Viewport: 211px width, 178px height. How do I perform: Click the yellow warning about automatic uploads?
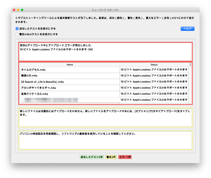(105, 118)
